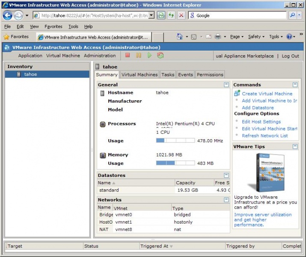Open the Page dropdown menu

pos(237,37)
